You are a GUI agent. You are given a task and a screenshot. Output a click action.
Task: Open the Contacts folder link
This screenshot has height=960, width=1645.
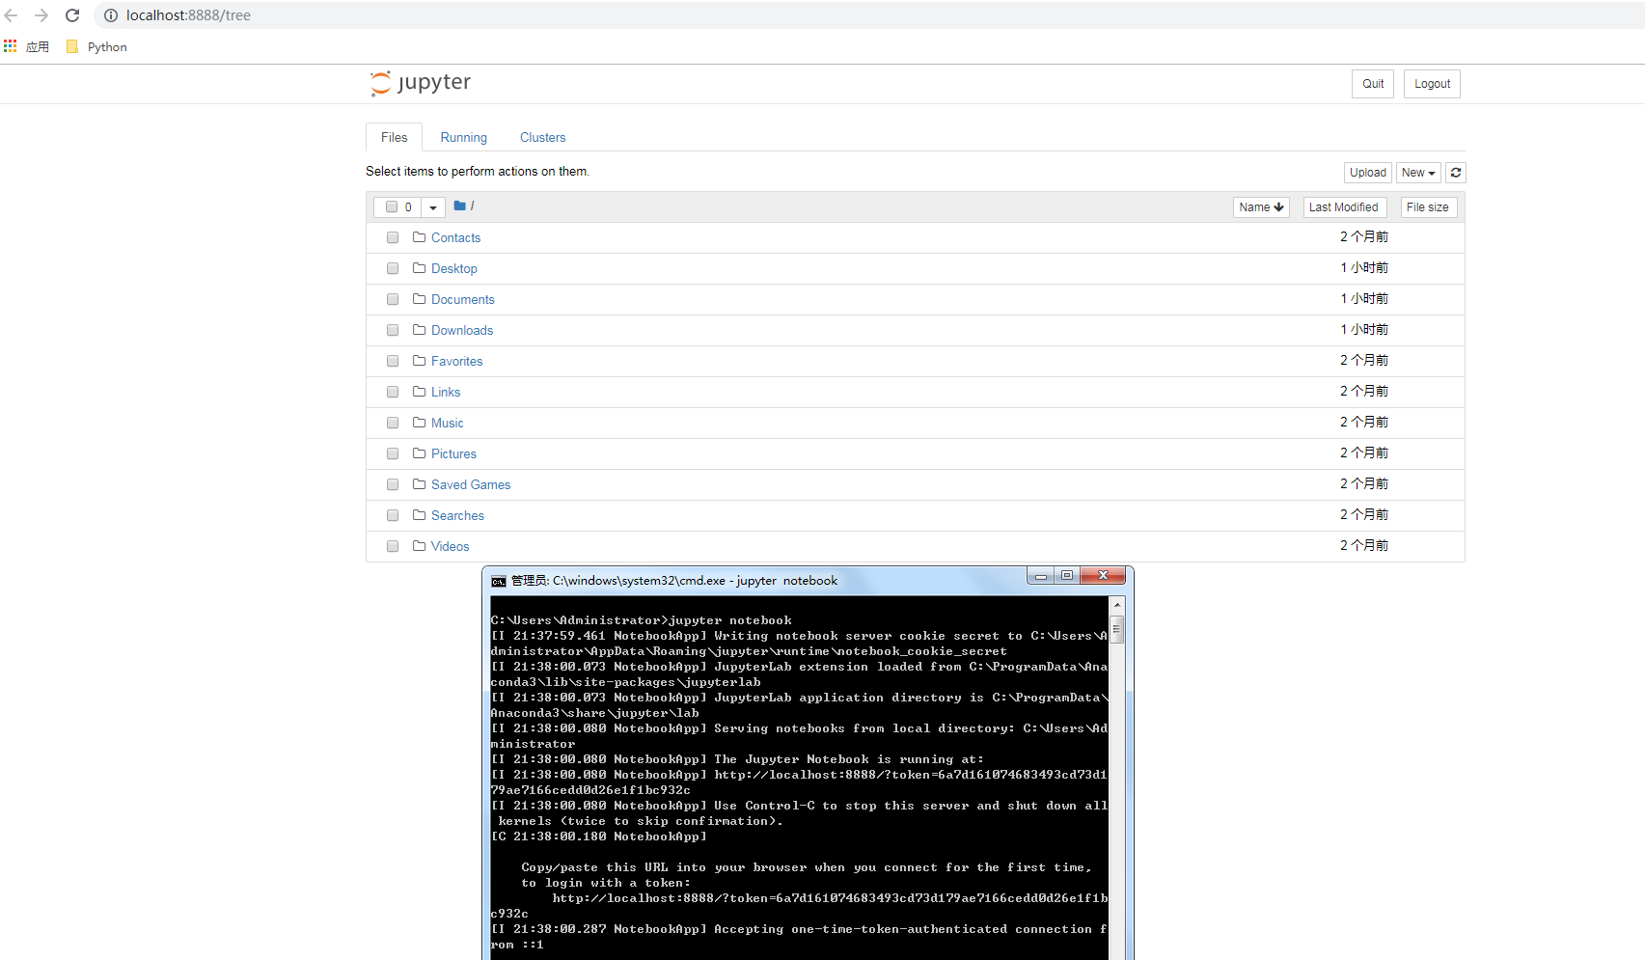pos(455,237)
